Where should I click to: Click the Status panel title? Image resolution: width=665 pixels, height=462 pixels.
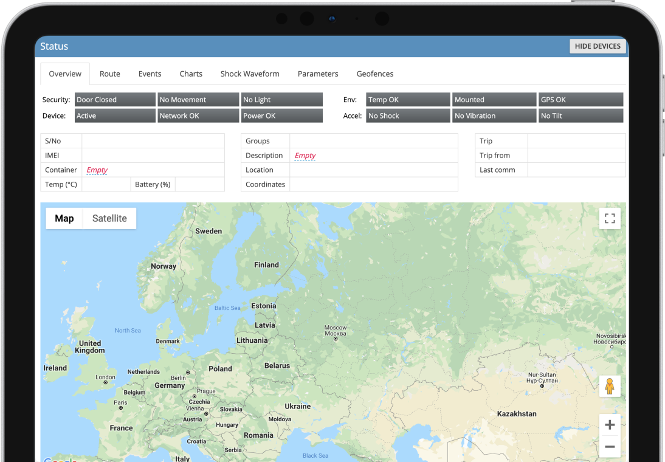point(54,46)
